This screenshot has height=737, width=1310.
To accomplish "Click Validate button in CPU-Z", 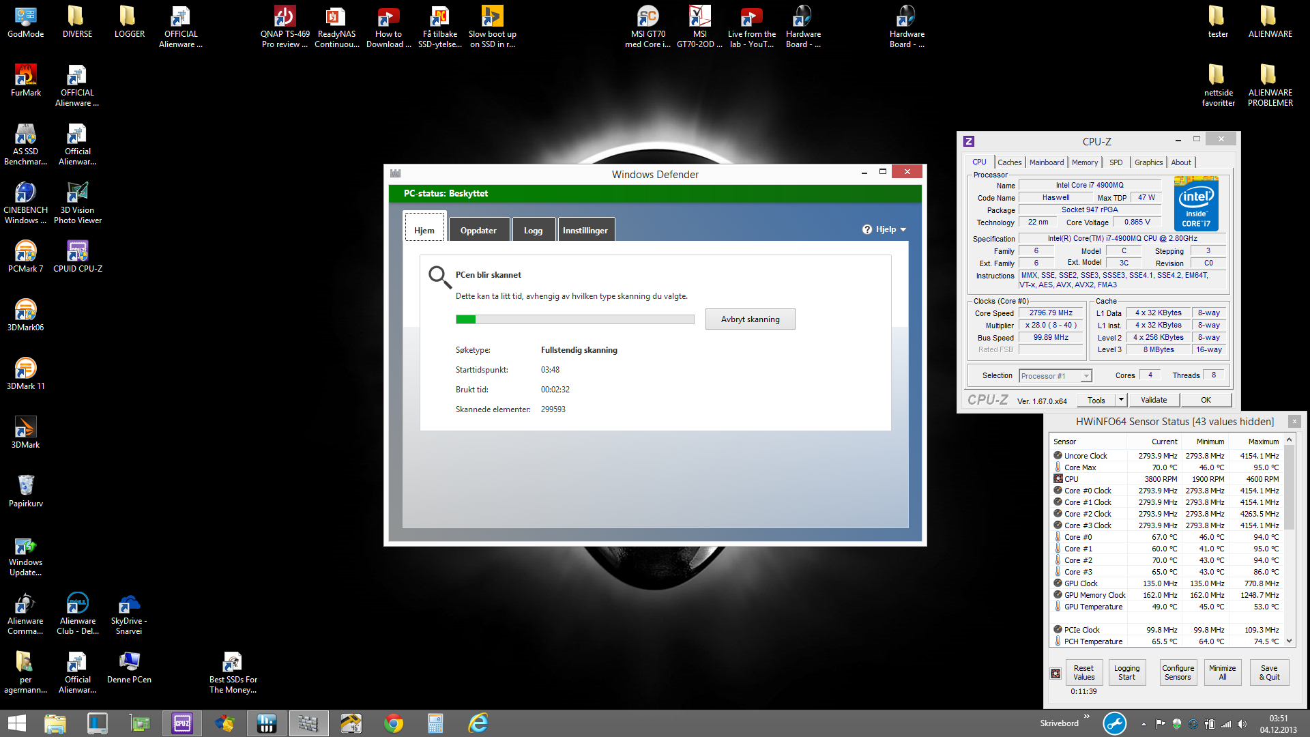I will click(x=1154, y=400).
